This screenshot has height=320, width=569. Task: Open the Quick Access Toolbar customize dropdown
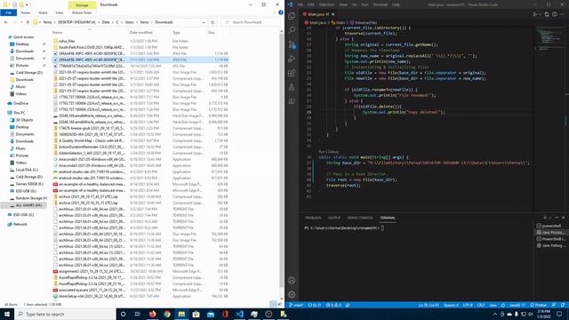click(28, 4)
